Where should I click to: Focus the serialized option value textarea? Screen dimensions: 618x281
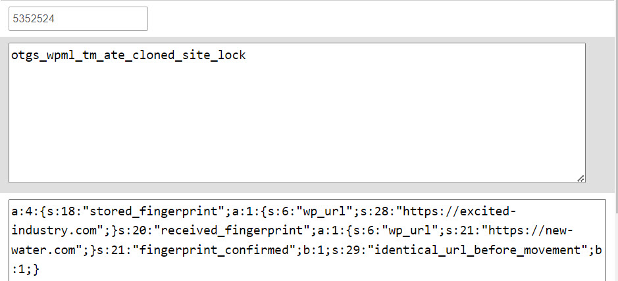pyautogui.click(x=307, y=240)
